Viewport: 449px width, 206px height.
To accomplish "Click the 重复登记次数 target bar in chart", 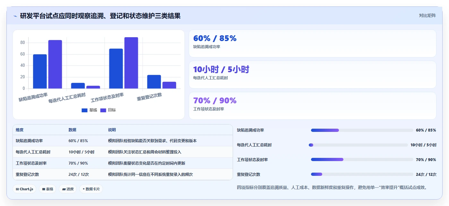I will tap(169, 85).
